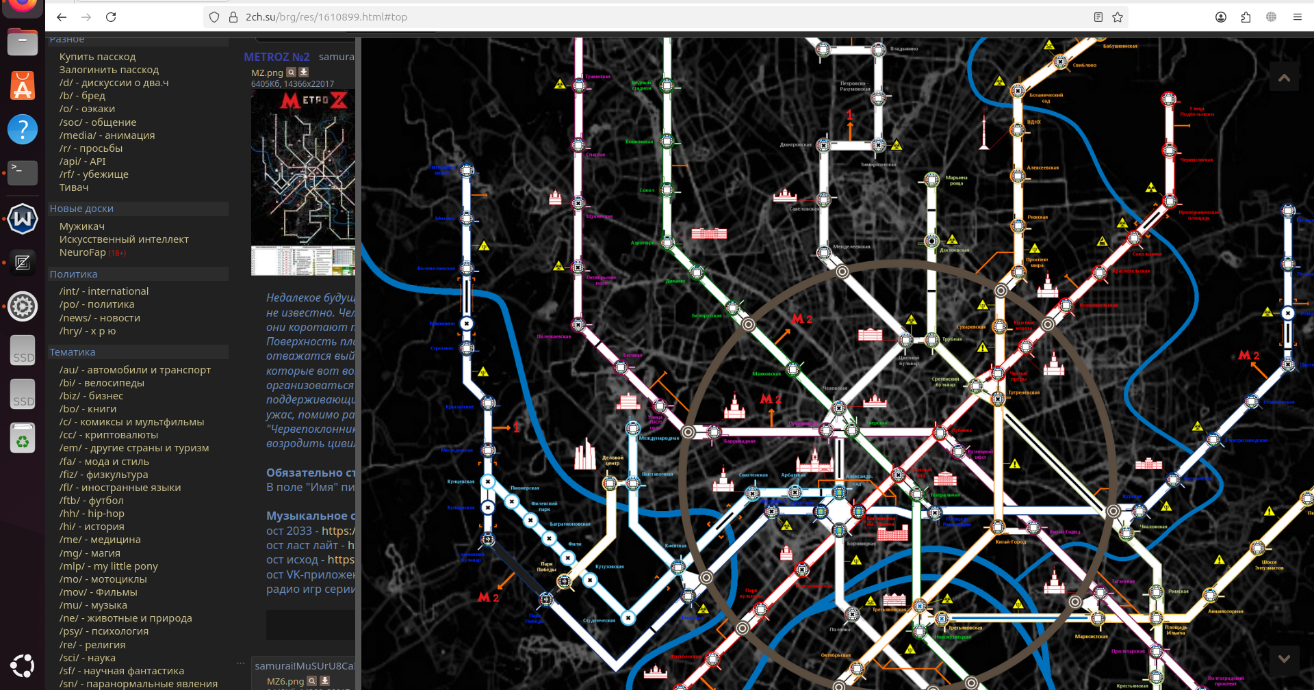Jump to page top with up arrow button
The height and width of the screenshot is (690, 1314).
[x=1284, y=78]
